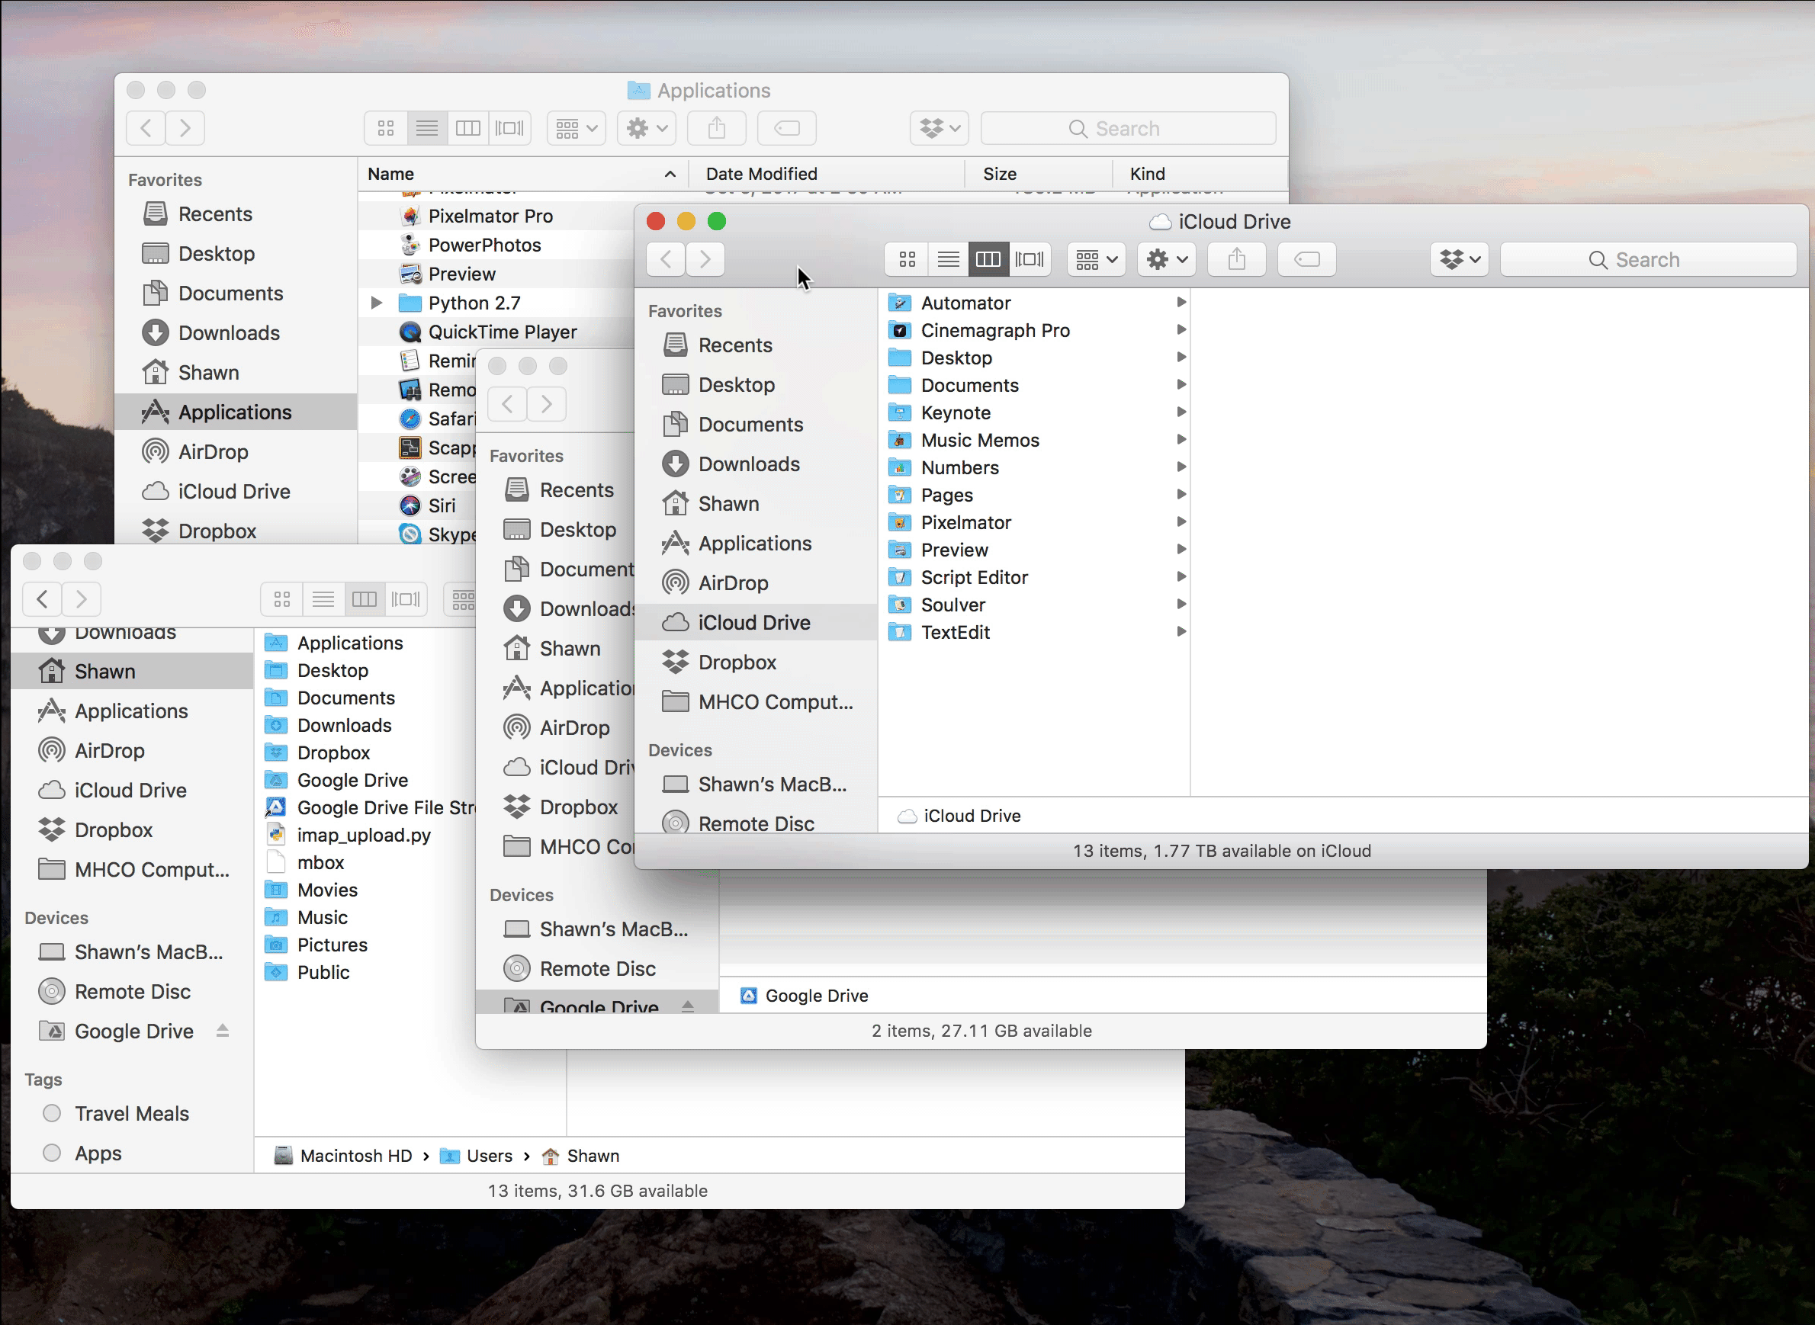Sort by Date Modified column header

(x=827, y=174)
